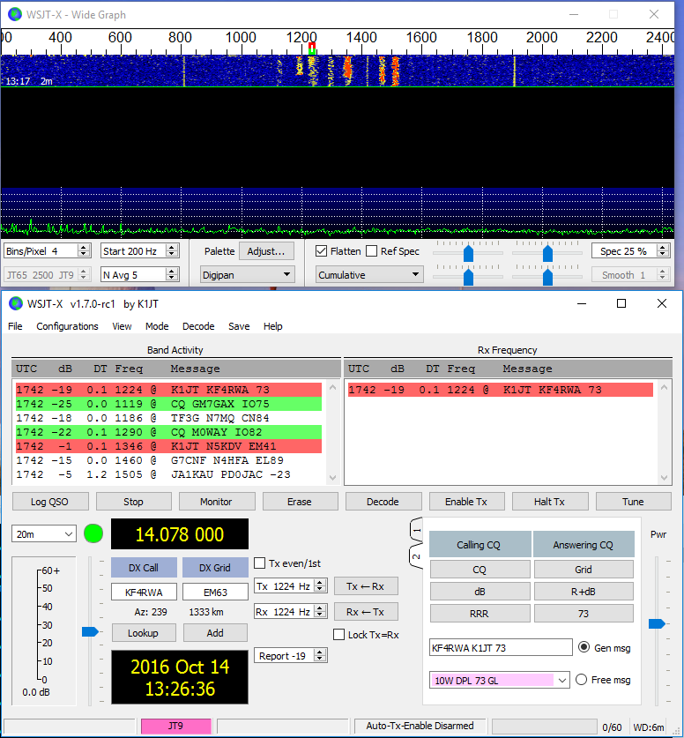
Task: Open the Cumulative spectrum dropdown
Action: 369,275
